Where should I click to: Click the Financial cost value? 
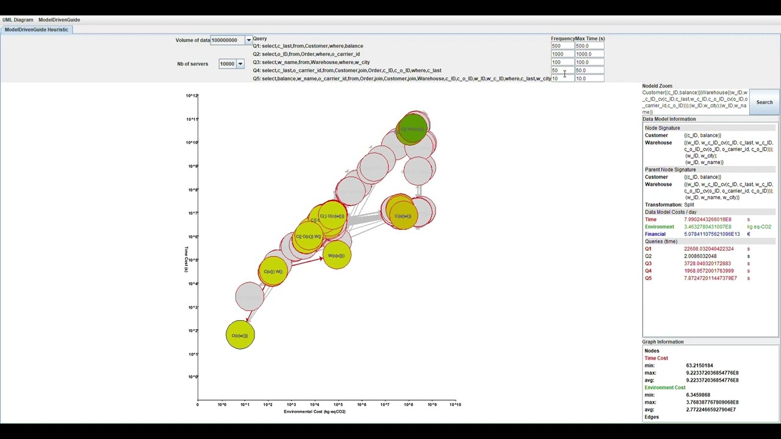[711, 234]
